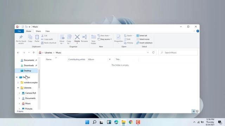Click the navigation pane scrollbar
This screenshot has height=126, width=225.
[x=39, y=79]
